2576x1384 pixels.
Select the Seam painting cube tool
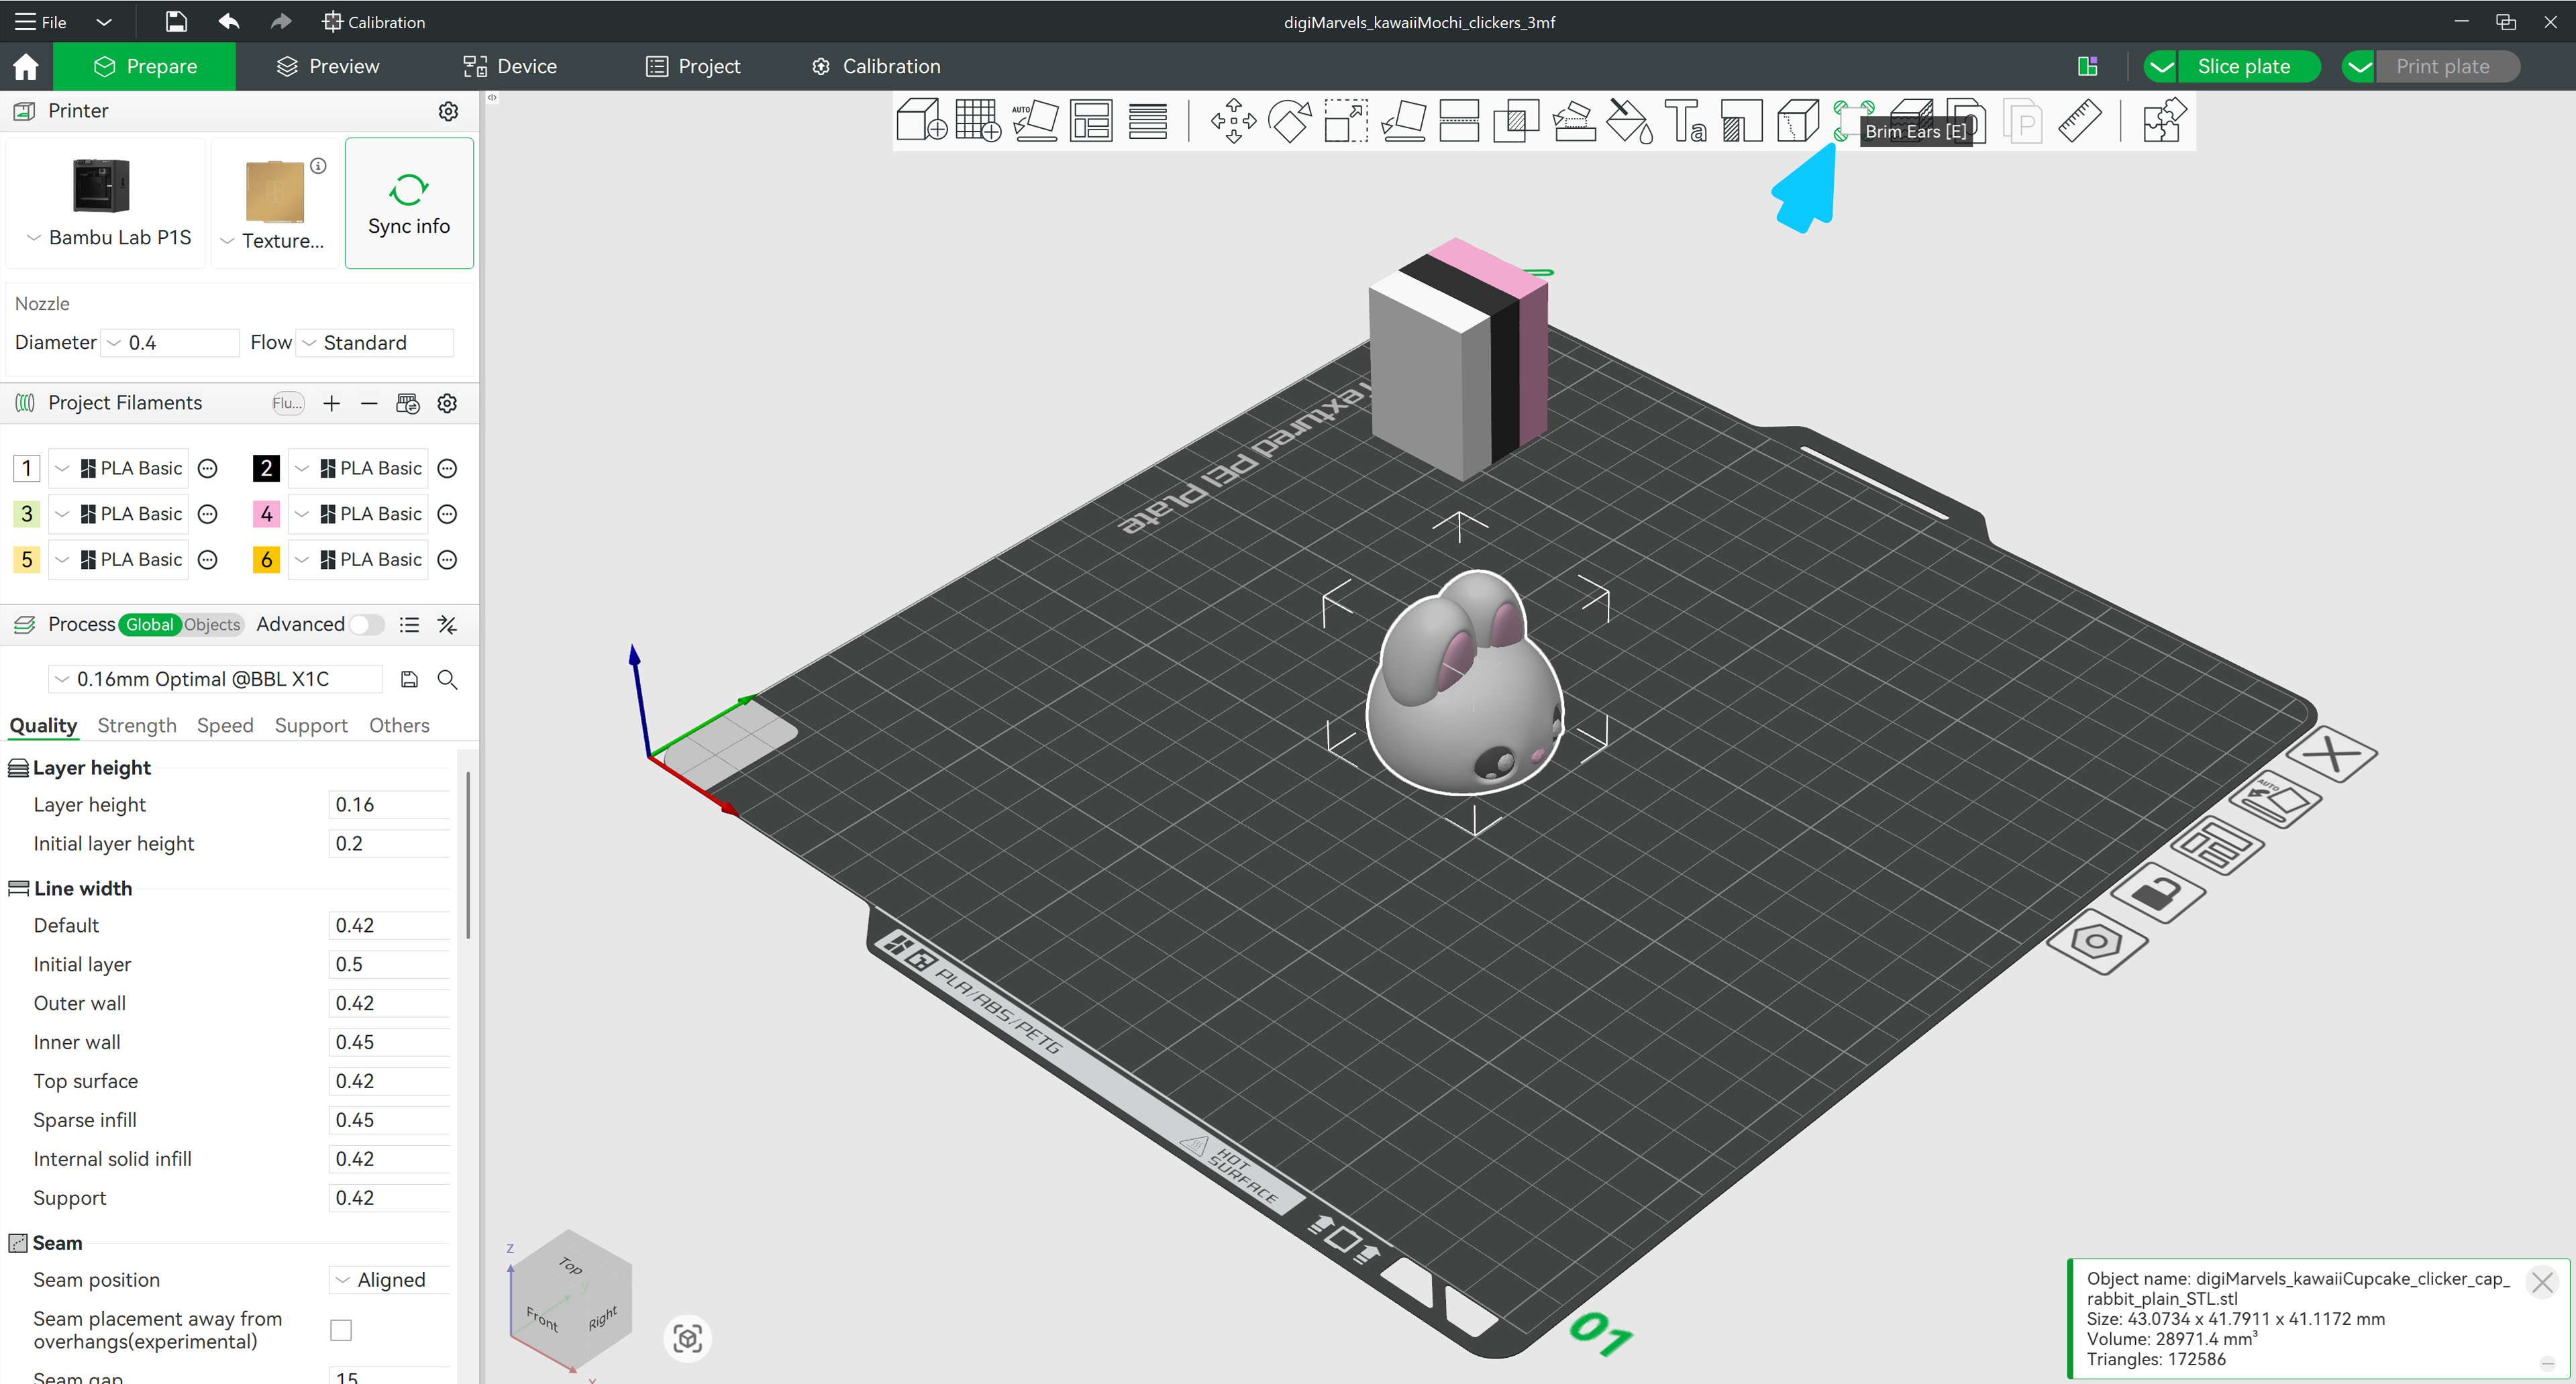point(1798,120)
